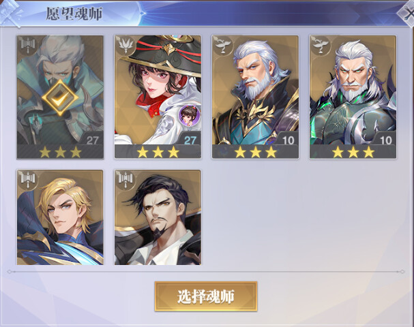Select the white-bearded man in blue robe
This screenshot has height=327, width=414.
[255, 97]
